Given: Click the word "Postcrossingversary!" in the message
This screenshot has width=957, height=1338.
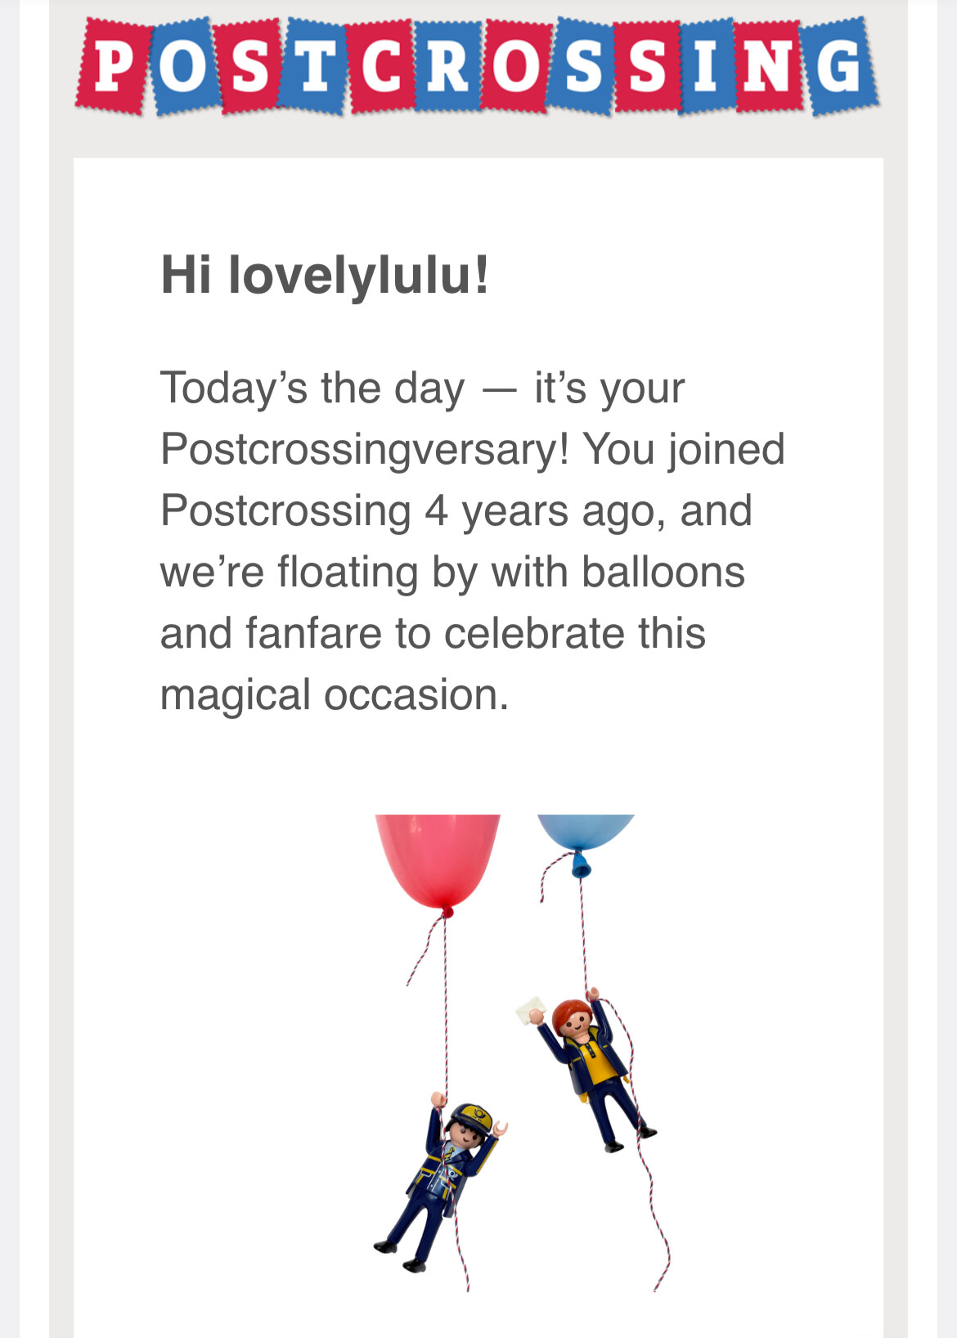Looking at the screenshot, I should coord(365,449).
